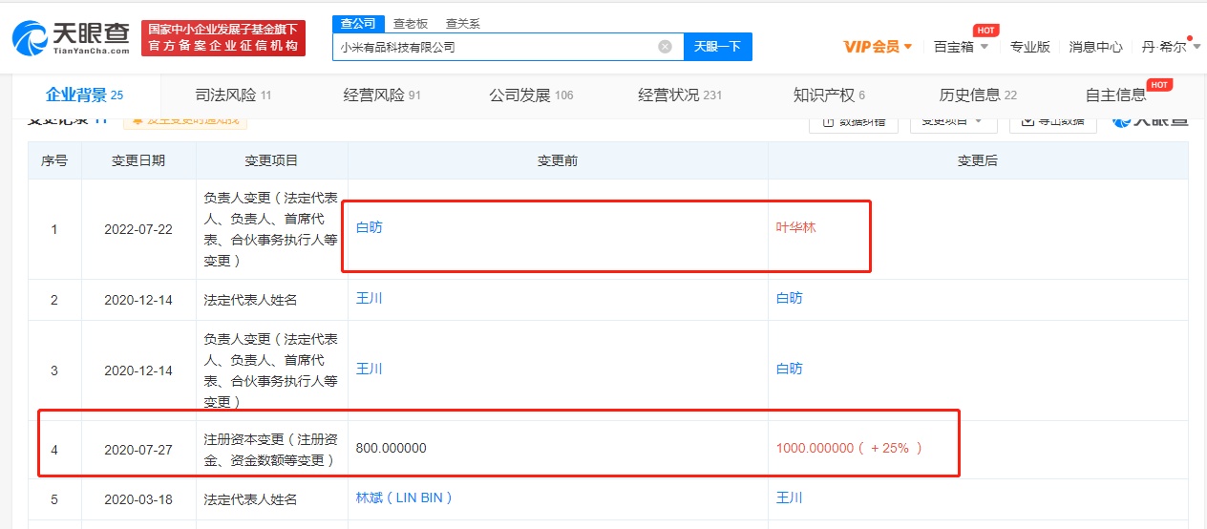Click the 数据纠错 button
The height and width of the screenshot is (529, 1207).
854,122
